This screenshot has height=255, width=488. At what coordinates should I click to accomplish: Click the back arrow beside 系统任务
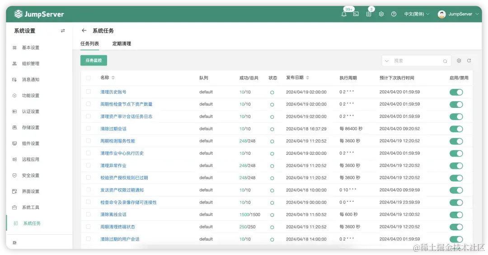click(x=84, y=31)
